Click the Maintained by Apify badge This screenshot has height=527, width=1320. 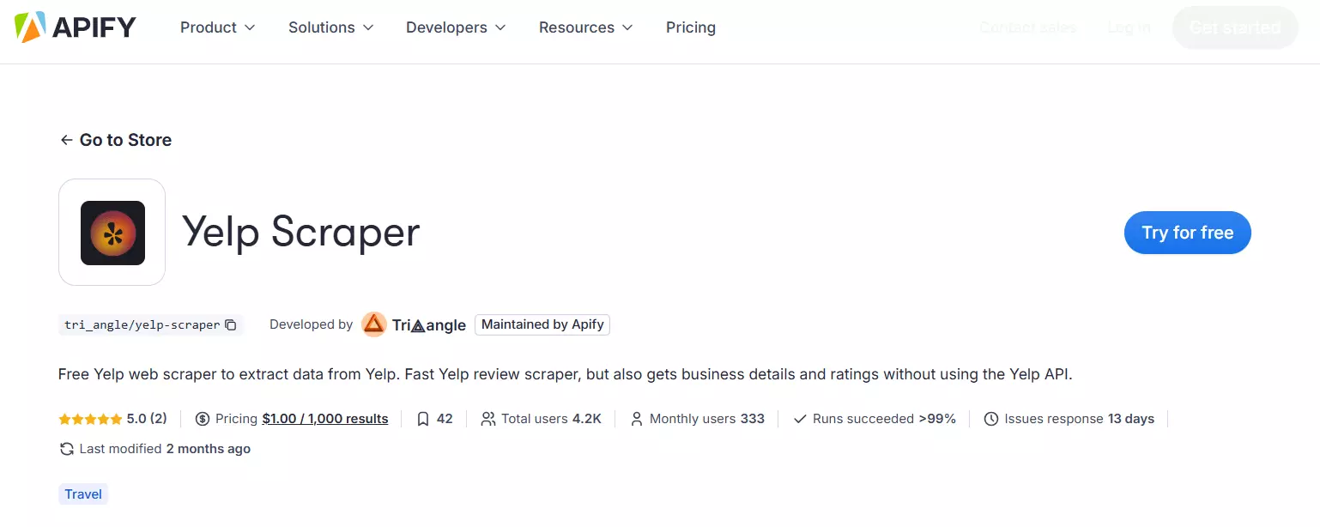coord(542,324)
